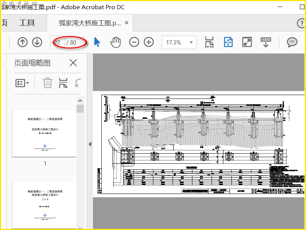Activate the selection arrow tool
The height and width of the screenshot is (230, 306).
pyautogui.click(x=97, y=42)
